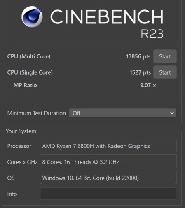Start the CPU Multi Core test
The height and width of the screenshot is (208, 185).
(x=165, y=56)
